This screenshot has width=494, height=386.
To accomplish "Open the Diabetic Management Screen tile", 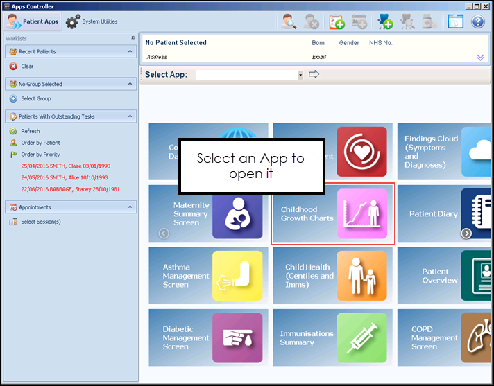I will tap(208, 337).
